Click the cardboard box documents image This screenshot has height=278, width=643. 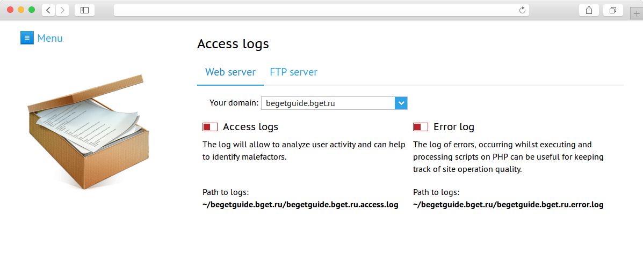[88, 132]
